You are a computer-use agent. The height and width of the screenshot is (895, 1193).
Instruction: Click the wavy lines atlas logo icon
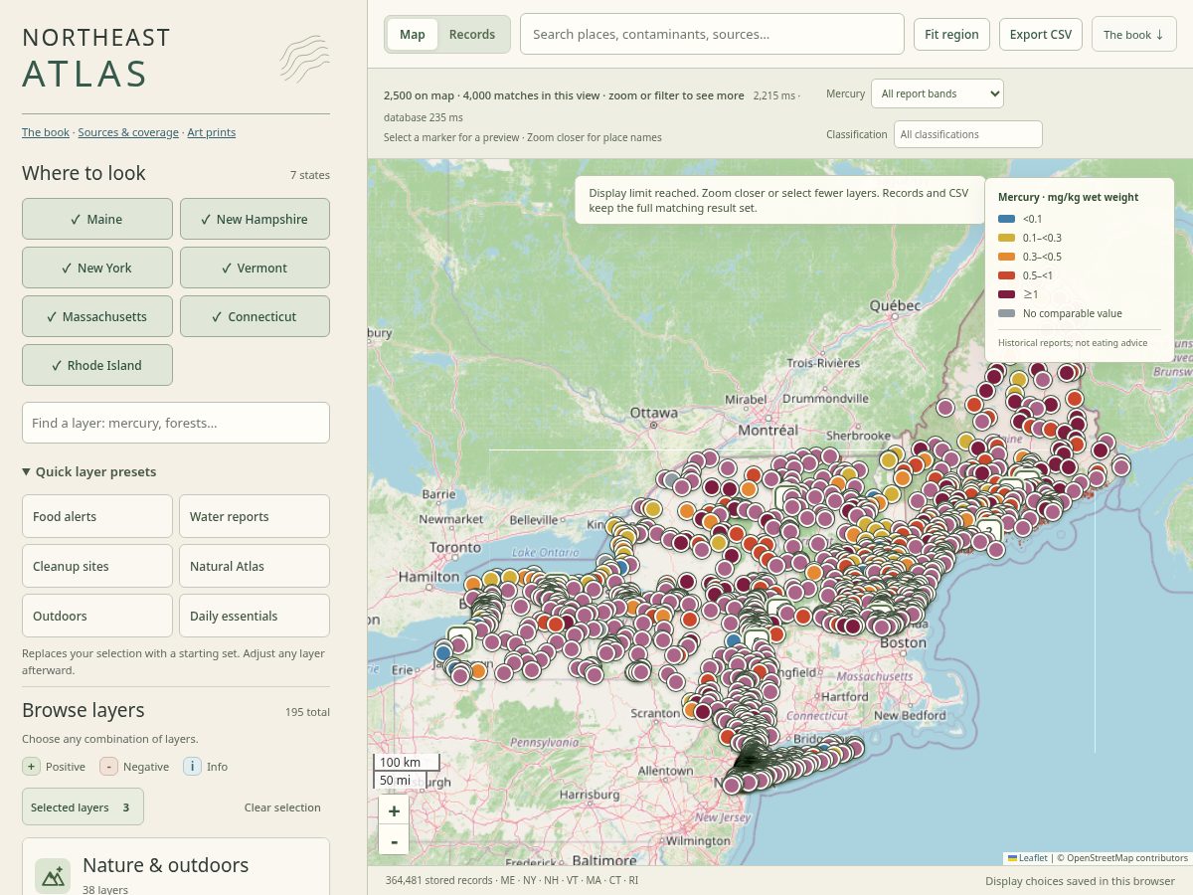coord(304,59)
